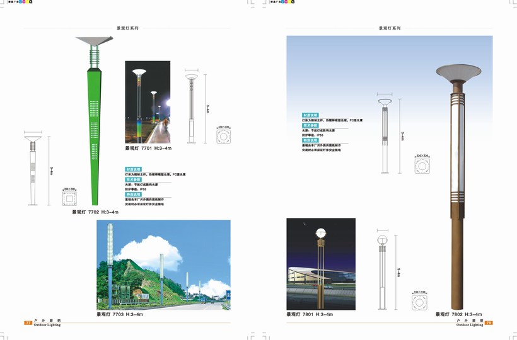Click the 300×300 base plan diagram for 7702
517x340 pixels.
(x=69, y=199)
